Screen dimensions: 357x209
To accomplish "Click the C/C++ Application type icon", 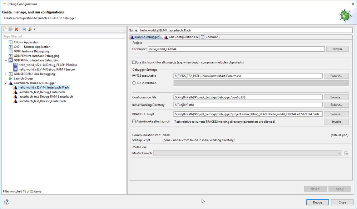I will (10, 42).
